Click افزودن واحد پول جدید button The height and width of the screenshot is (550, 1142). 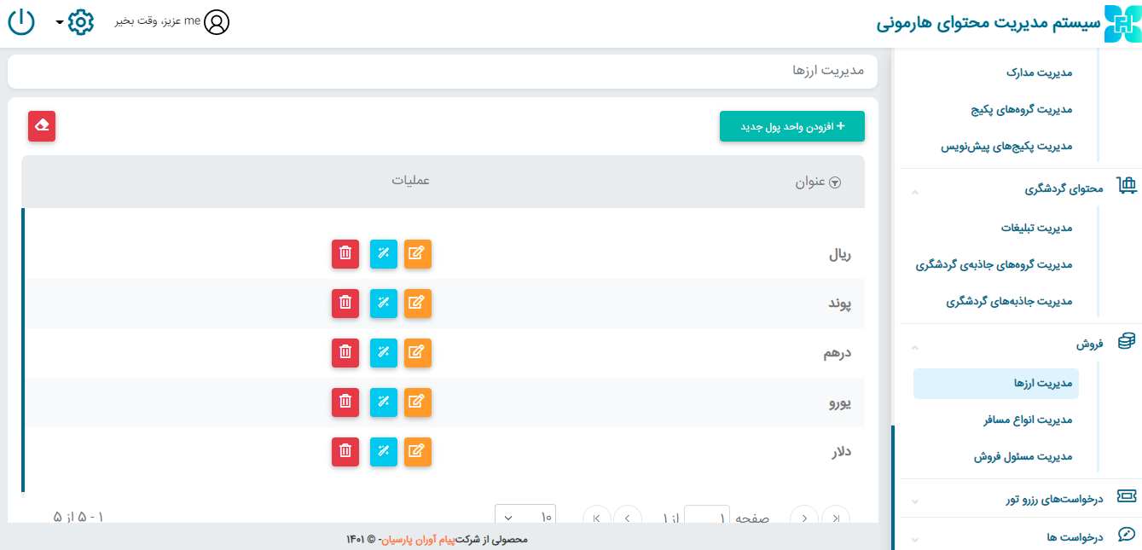(x=792, y=126)
